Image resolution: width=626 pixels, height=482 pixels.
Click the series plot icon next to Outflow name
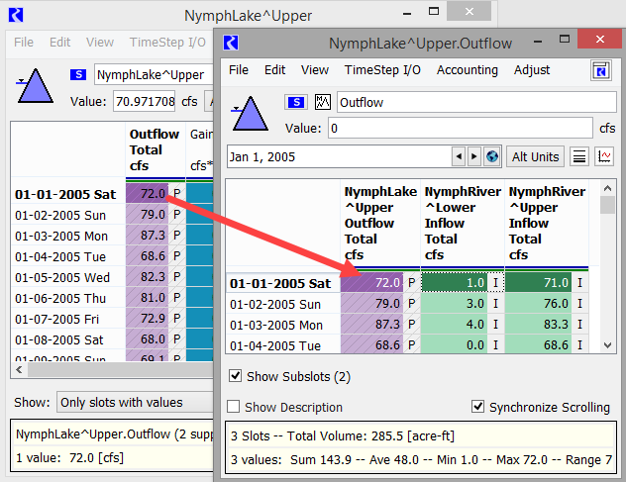(321, 102)
